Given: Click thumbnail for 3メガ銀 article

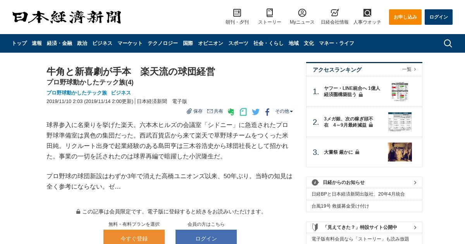Looking at the screenshot, I should click(400, 122).
